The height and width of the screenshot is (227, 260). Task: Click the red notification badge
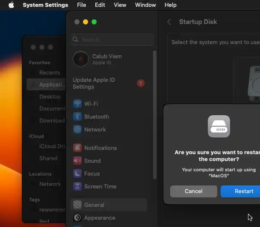click(x=141, y=83)
